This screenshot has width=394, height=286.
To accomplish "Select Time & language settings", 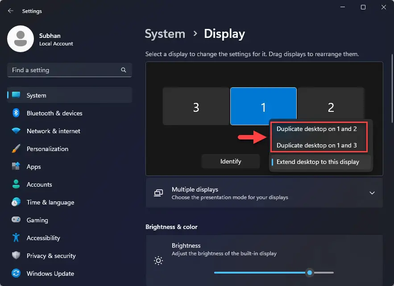I will coord(50,202).
